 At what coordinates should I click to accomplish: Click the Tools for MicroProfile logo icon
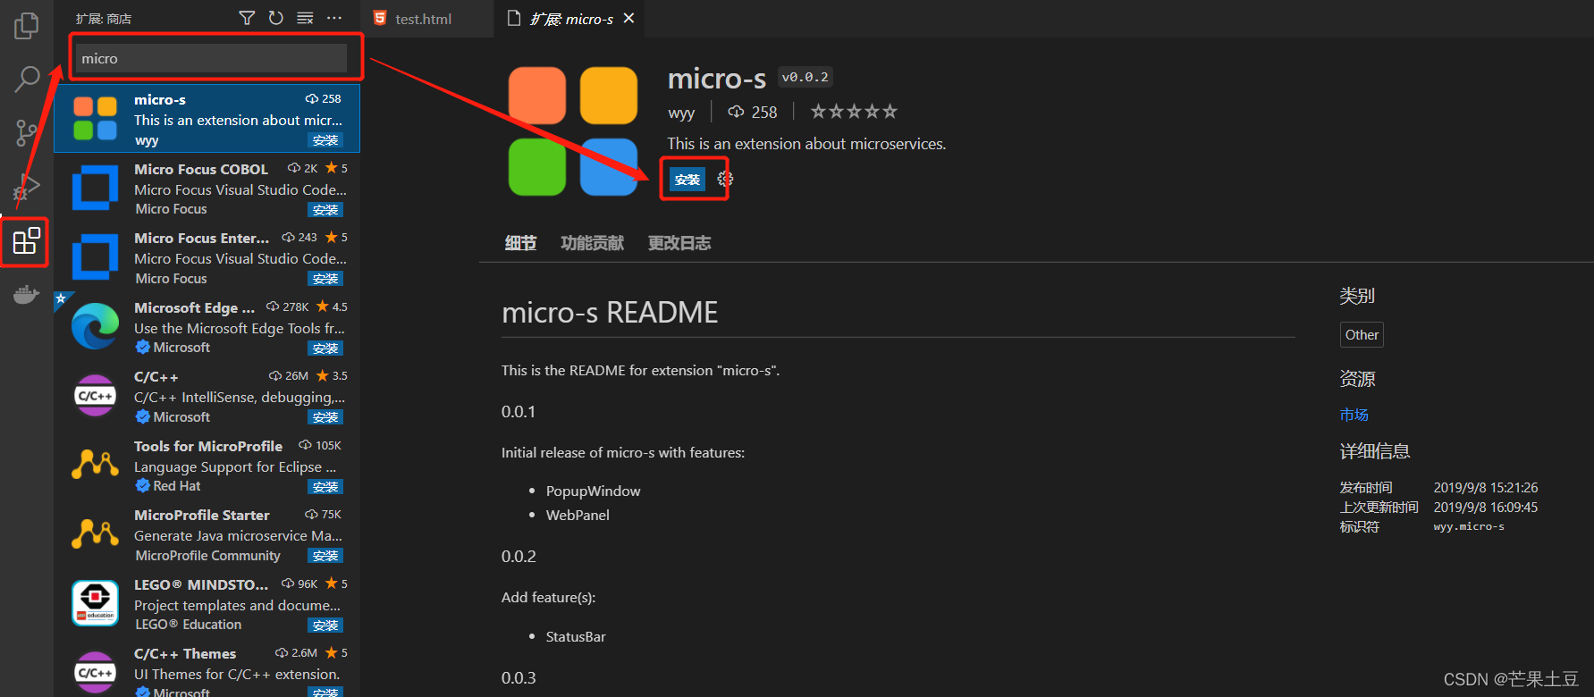click(95, 464)
